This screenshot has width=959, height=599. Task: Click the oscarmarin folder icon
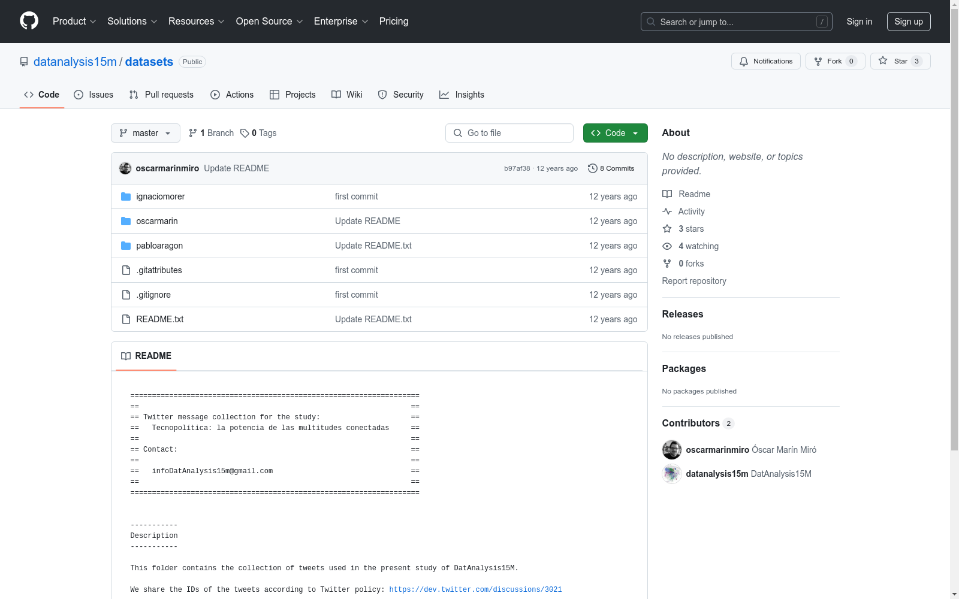(126, 221)
